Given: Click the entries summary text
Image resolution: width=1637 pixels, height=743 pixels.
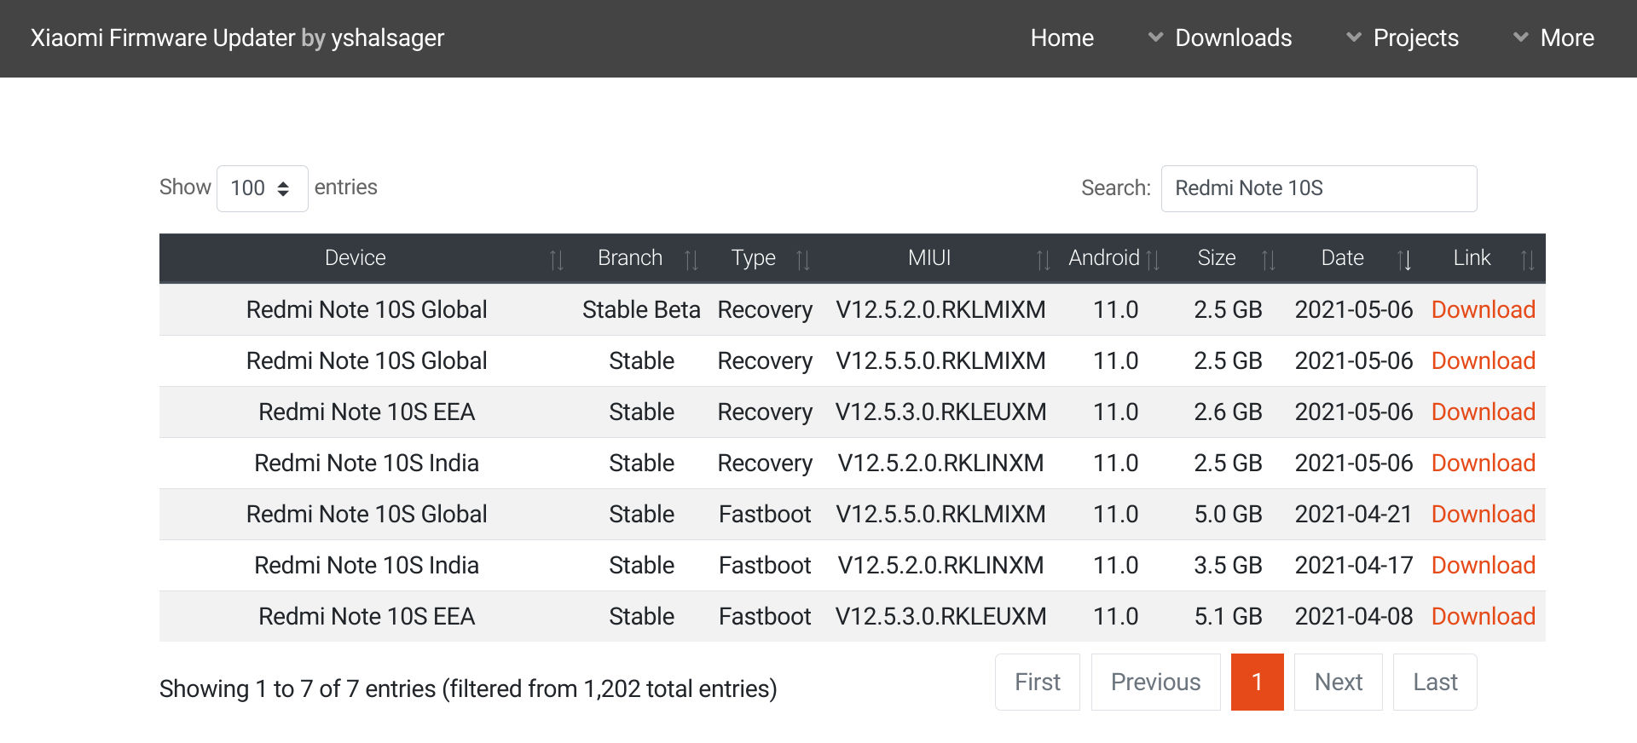Looking at the screenshot, I should tap(468, 688).
